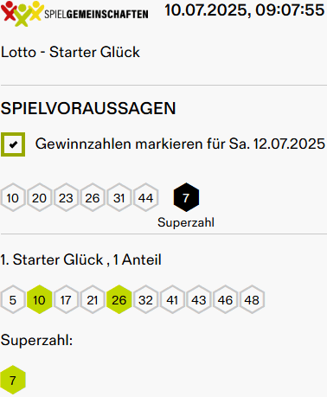Click winning number 26 in draw row
Screen dimensions: 327x397
click(93, 197)
